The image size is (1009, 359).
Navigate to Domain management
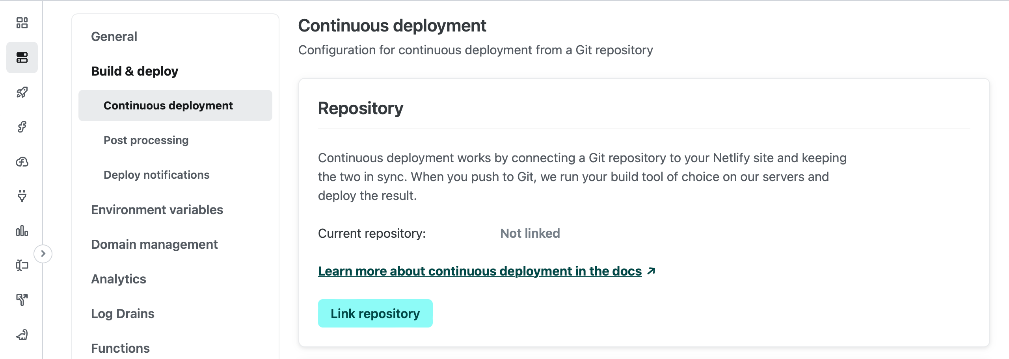(154, 244)
